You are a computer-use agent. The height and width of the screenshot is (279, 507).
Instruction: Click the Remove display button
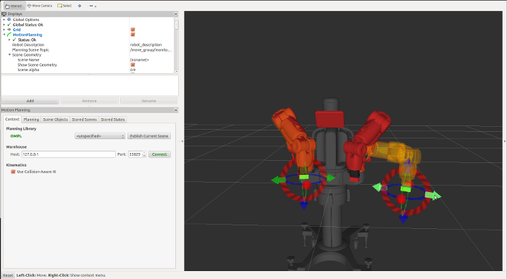pyautogui.click(x=90, y=101)
